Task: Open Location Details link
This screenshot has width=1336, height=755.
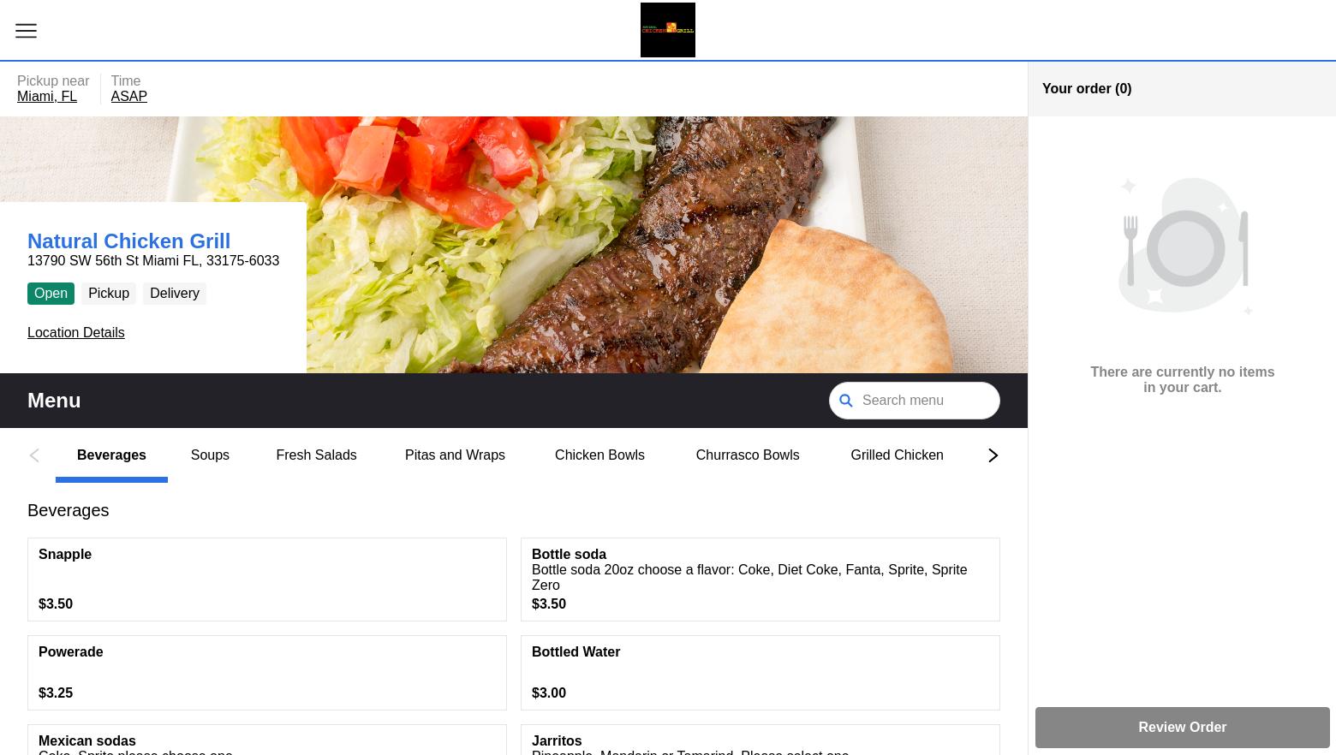Action: (75, 332)
